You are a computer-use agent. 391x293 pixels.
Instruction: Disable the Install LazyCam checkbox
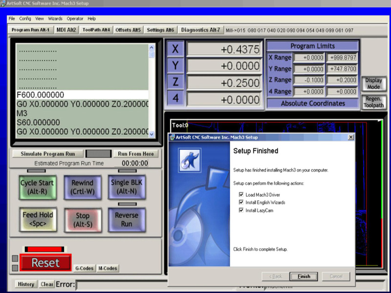tap(241, 210)
